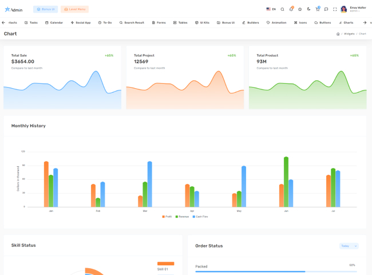Open notifications bell icon
This screenshot has height=275, width=372.
[291, 9]
